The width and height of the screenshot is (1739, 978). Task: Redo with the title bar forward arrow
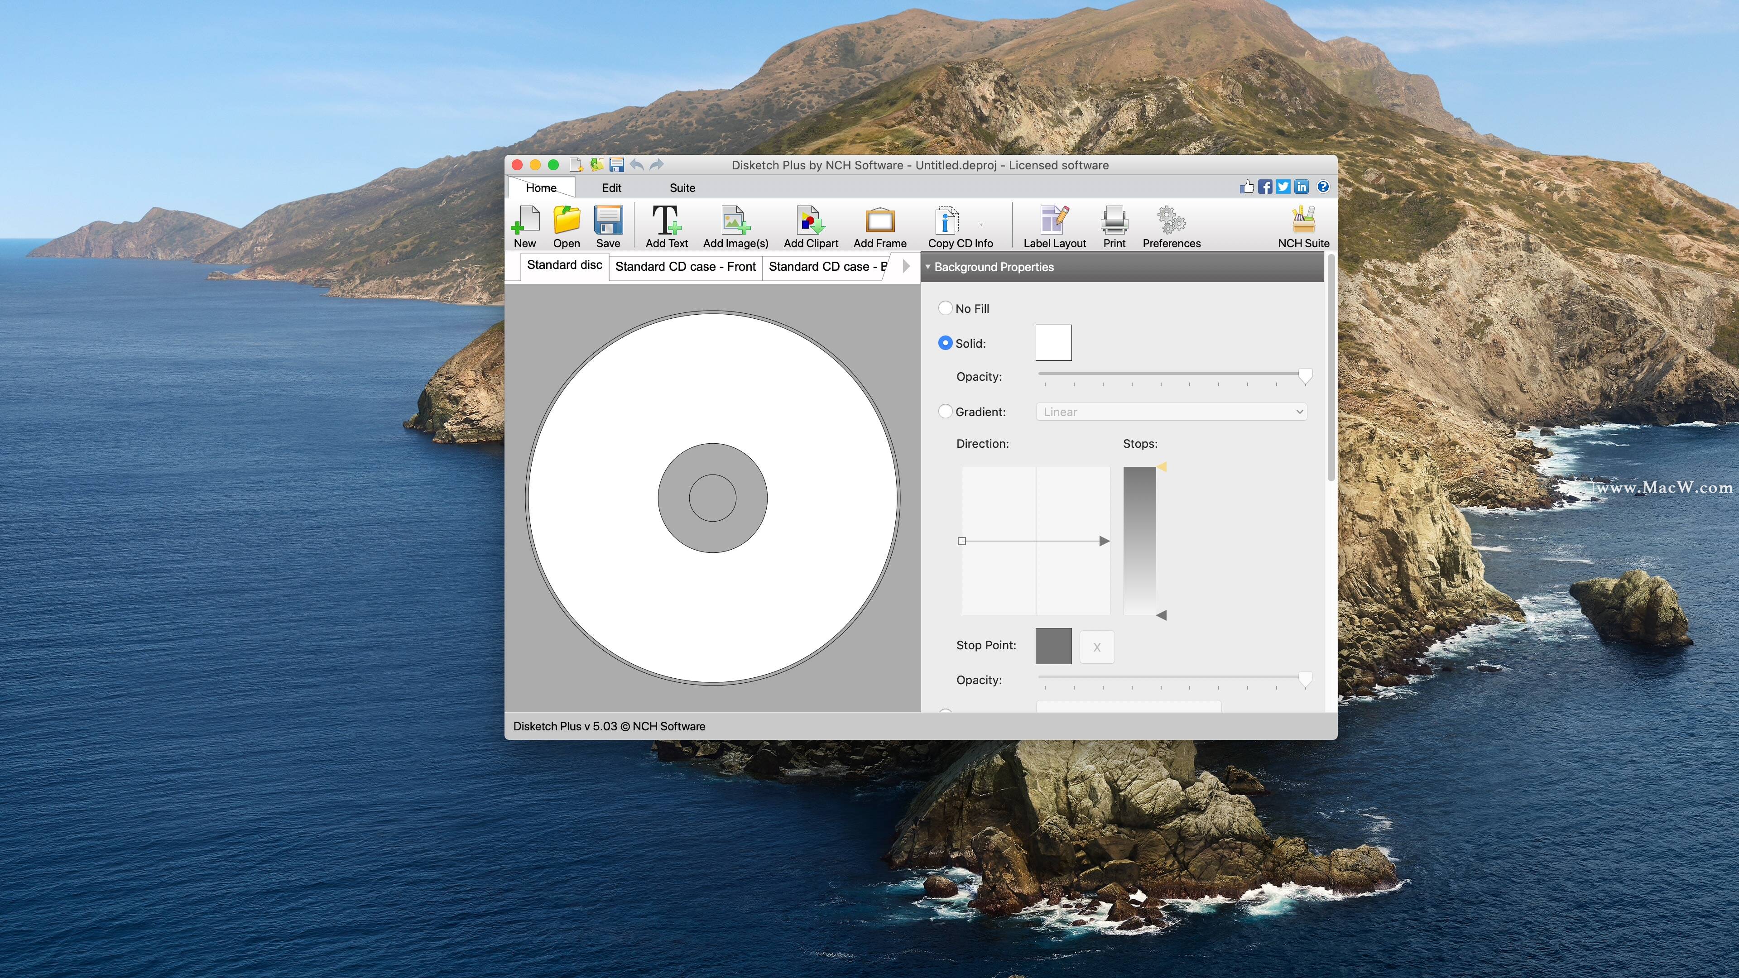(x=657, y=165)
